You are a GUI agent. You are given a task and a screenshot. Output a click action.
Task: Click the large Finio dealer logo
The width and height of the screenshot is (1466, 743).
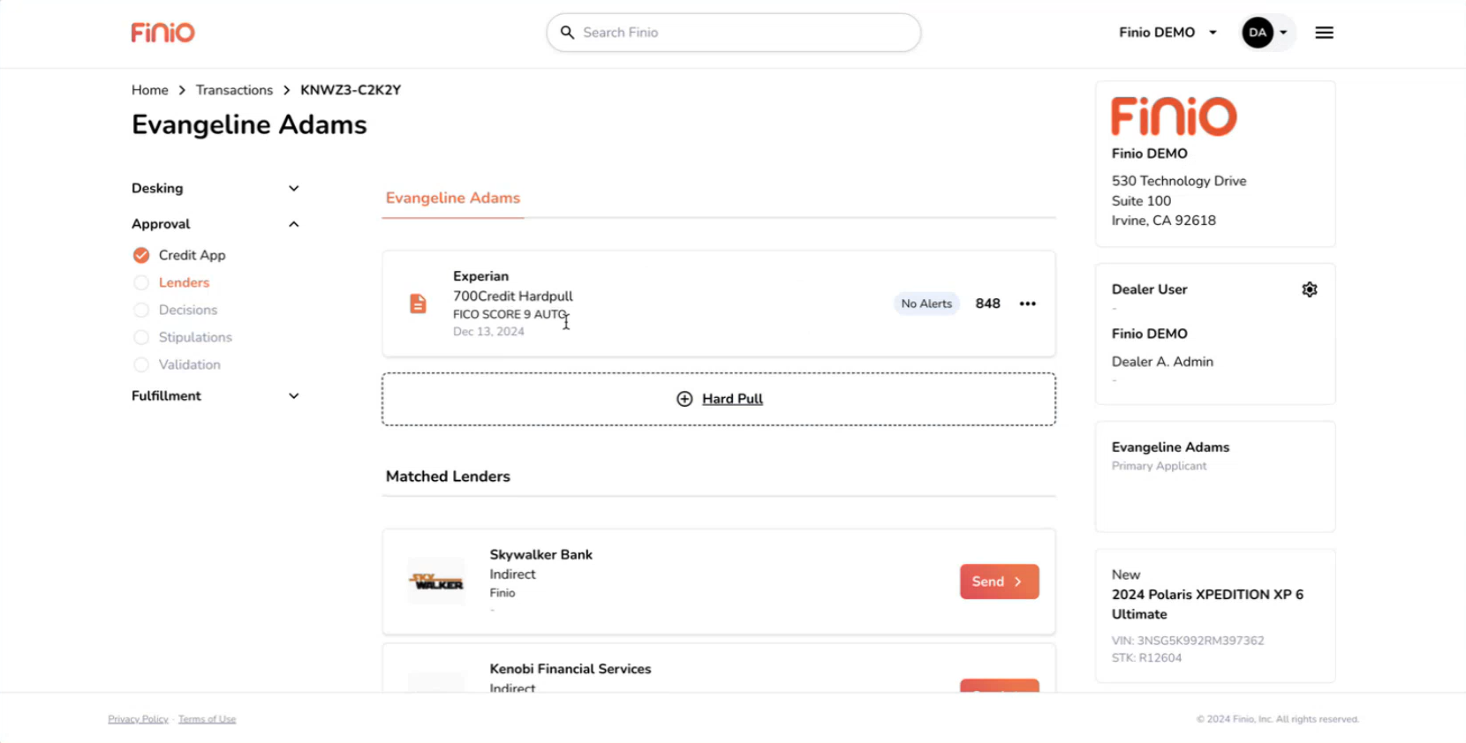1174,116
